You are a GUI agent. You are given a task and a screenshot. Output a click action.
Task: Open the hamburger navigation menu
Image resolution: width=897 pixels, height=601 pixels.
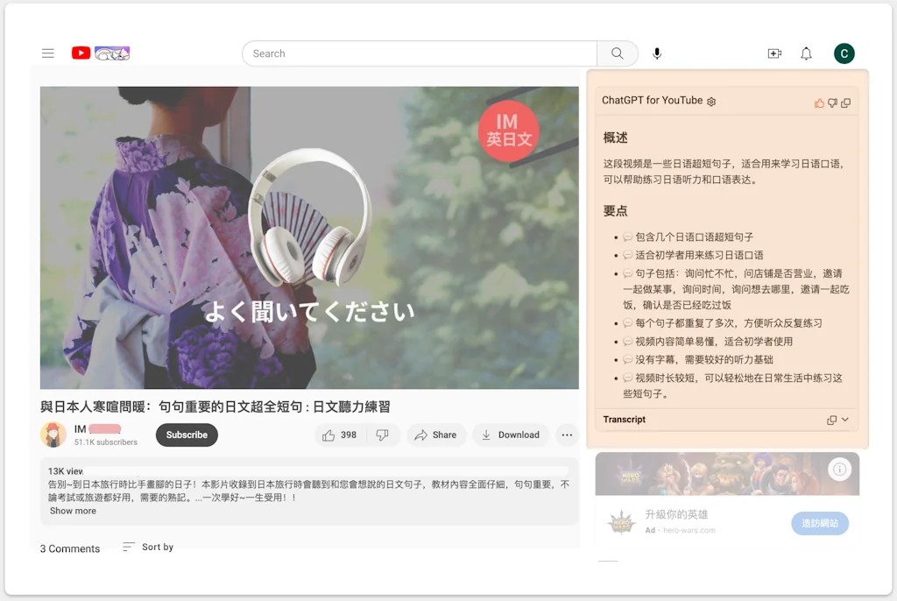click(48, 53)
